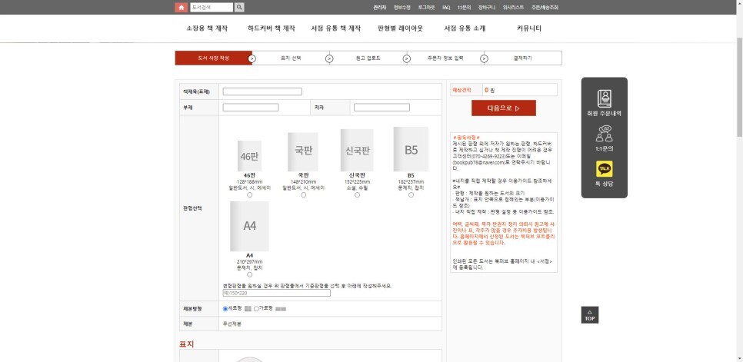Focus the 책제목(표제) input field
This screenshot has width=743, height=362.
[x=262, y=91]
